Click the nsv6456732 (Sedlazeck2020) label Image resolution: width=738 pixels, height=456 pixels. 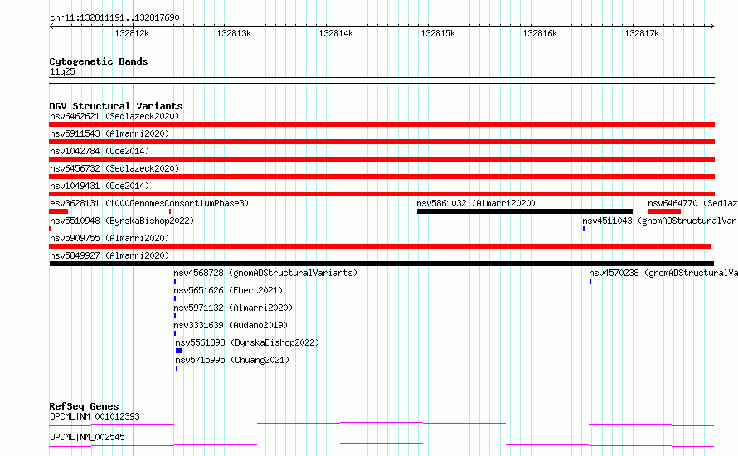point(114,168)
